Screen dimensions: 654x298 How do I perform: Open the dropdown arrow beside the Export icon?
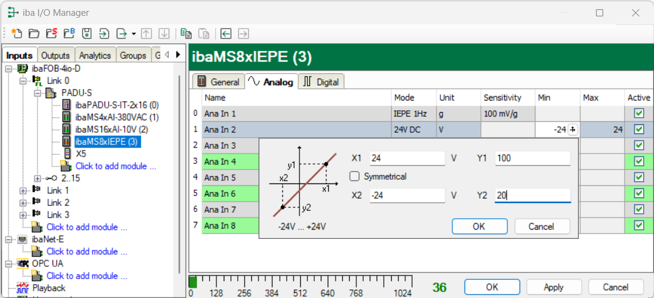[x=133, y=34]
